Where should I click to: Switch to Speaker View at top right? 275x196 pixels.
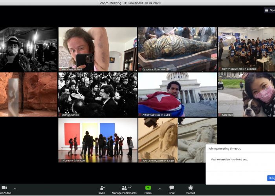tap(269, 11)
